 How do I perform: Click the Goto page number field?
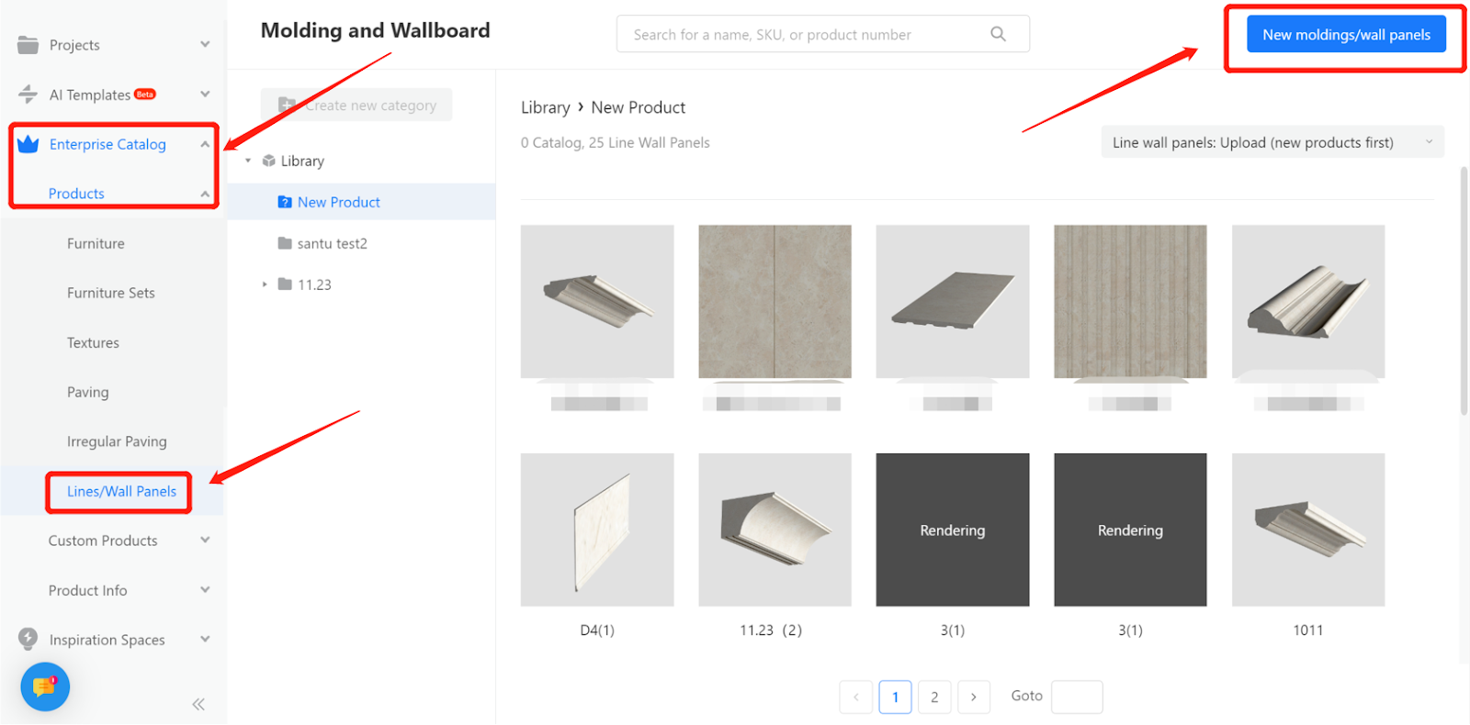click(x=1077, y=697)
